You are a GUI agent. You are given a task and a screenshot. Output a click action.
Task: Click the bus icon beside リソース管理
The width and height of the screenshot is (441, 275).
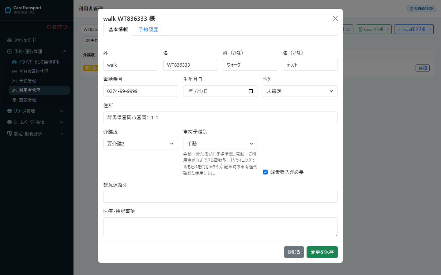tap(9, 111)
